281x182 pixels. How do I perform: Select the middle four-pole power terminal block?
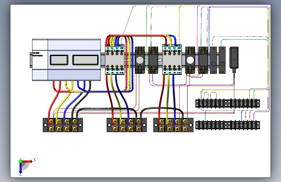coord(127,125)
